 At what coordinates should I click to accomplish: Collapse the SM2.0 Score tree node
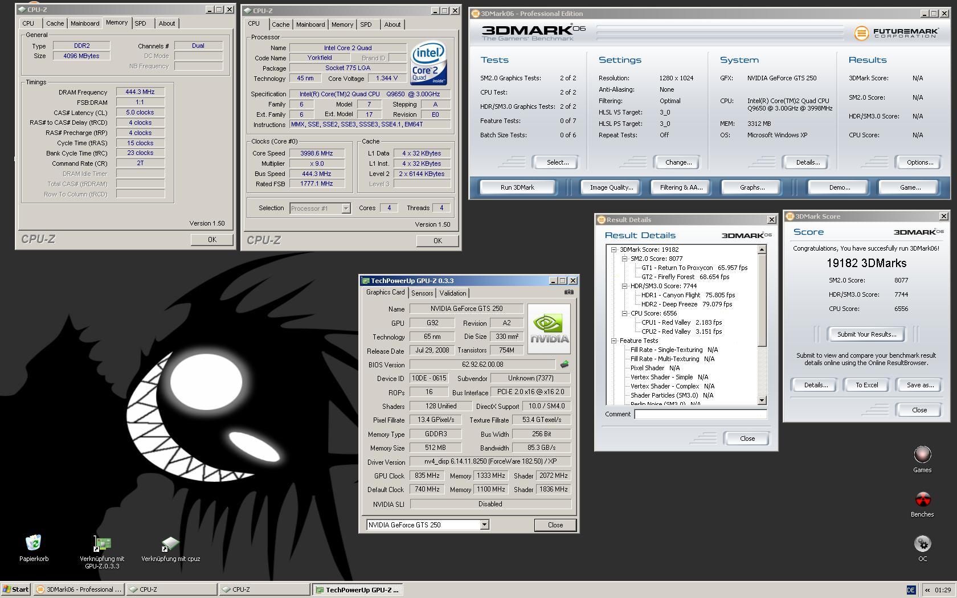[624, 259]
